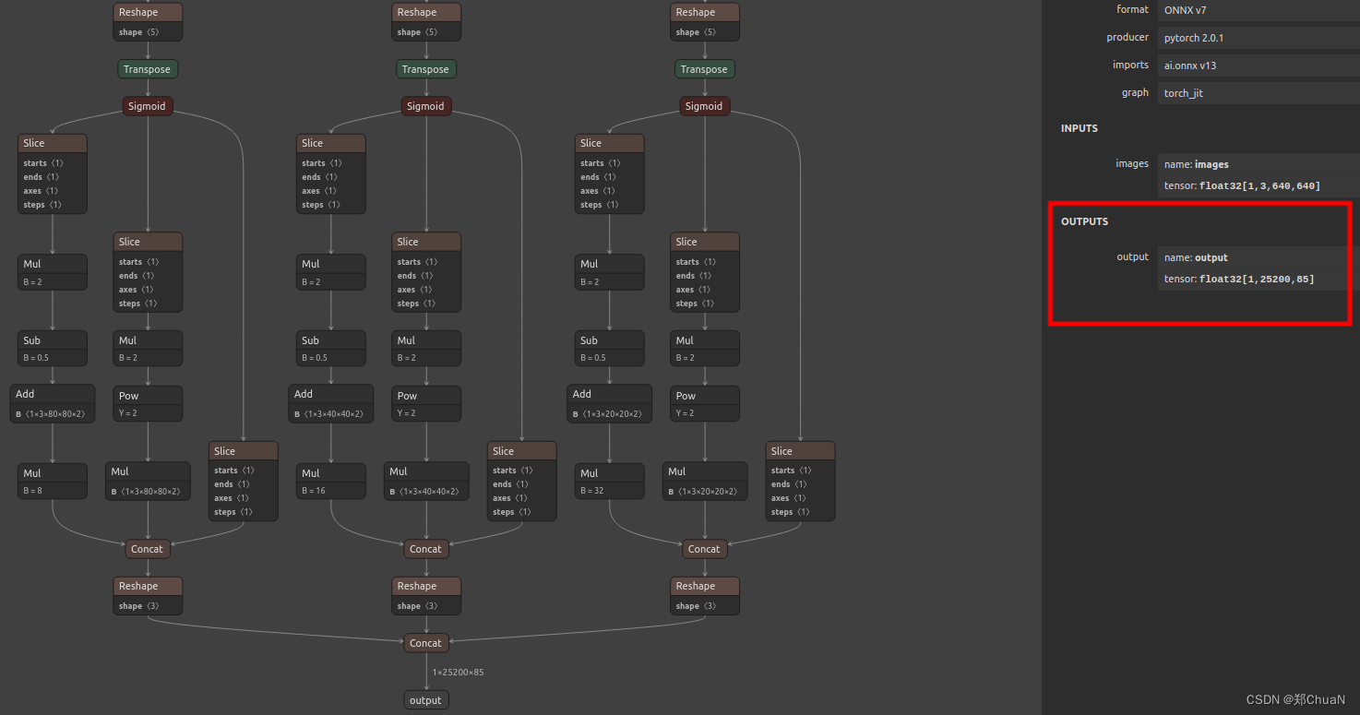Click the name: output field
1360x715 pixels.
tap(1259, 257)
